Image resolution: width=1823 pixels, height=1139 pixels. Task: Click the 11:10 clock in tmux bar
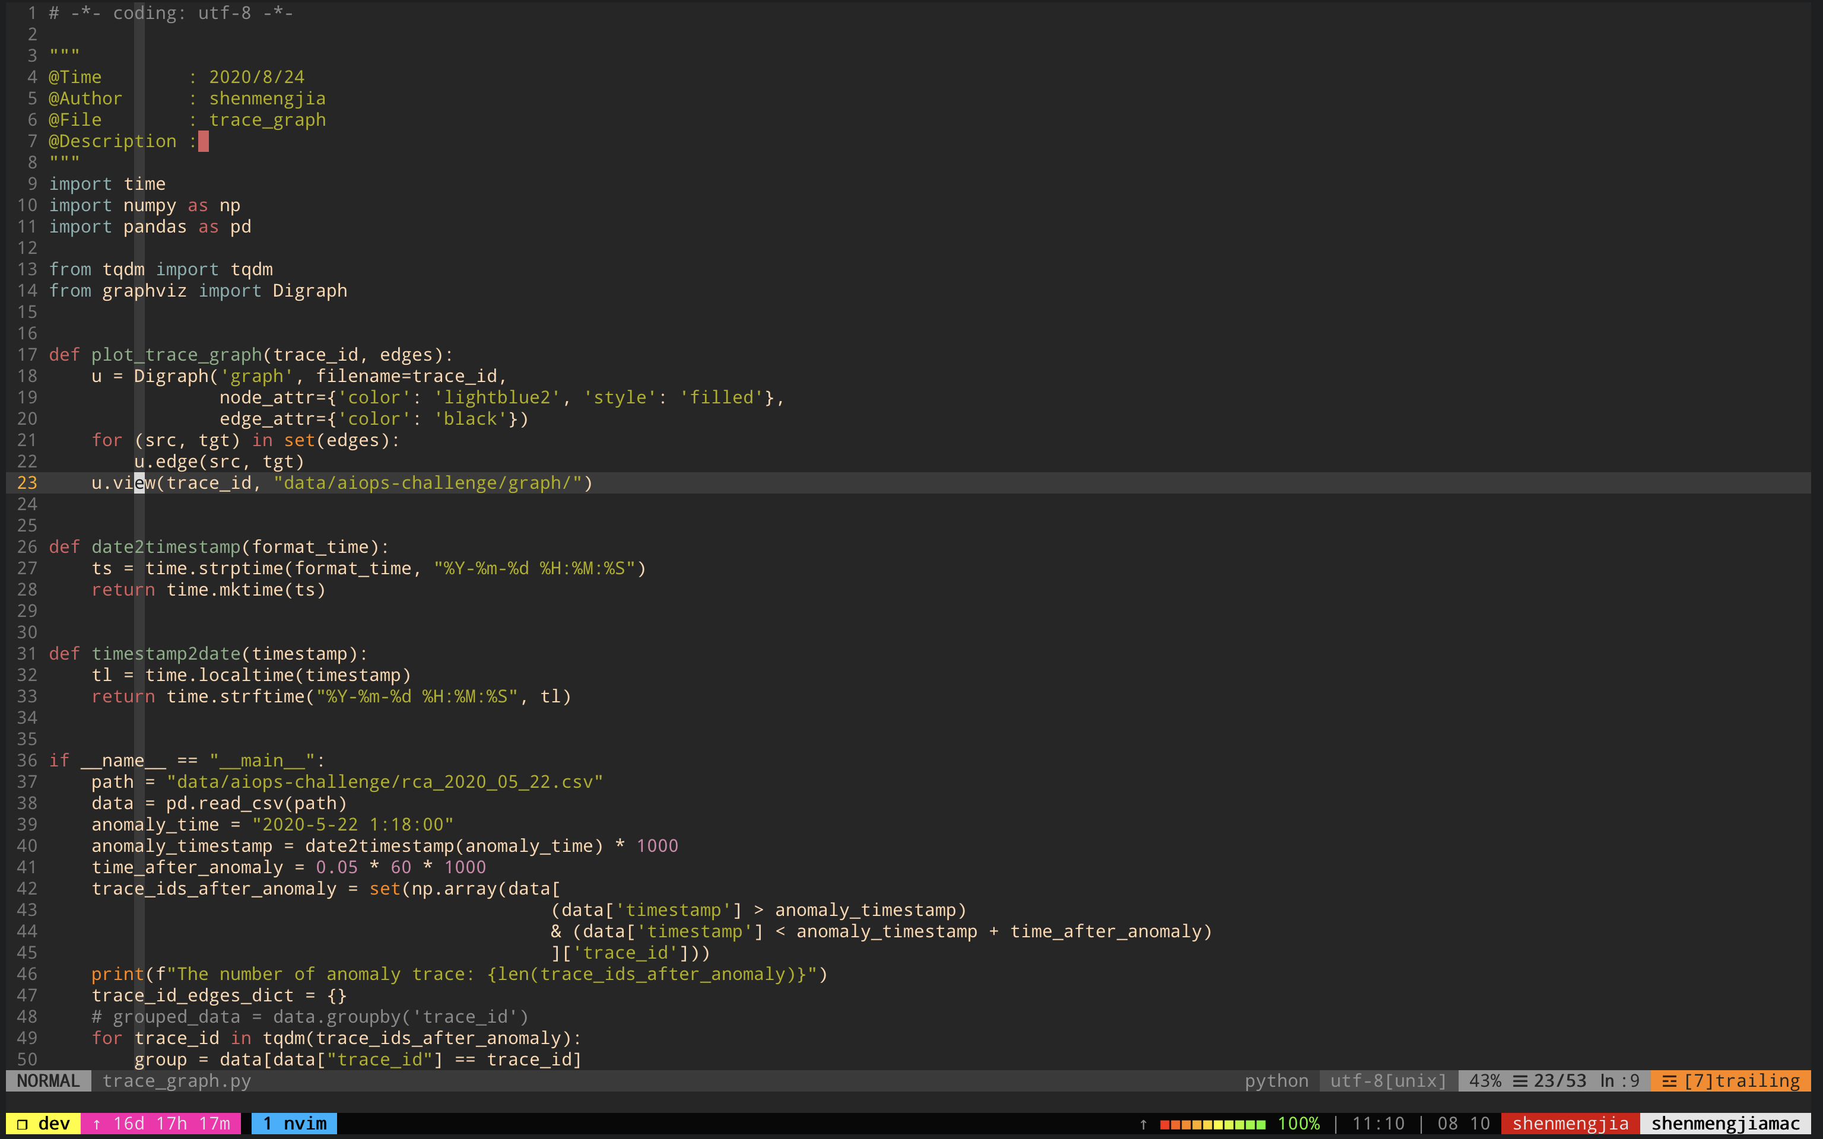click(1378, 1124)
